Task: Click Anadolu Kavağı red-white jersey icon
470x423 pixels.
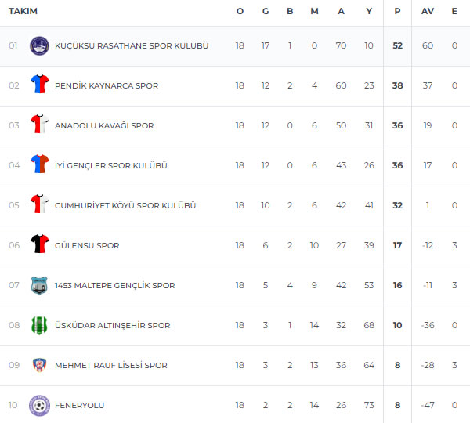Action: 40,124
